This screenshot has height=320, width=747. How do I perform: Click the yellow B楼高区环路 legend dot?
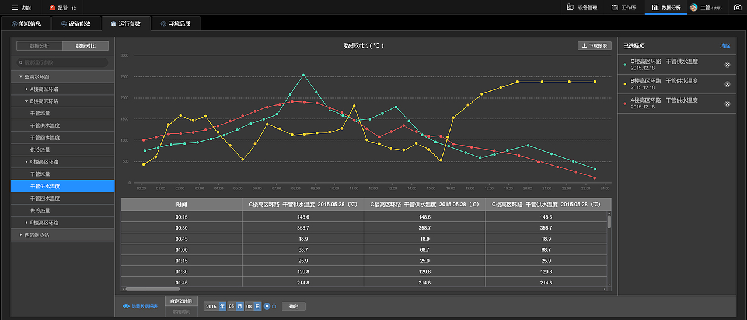pyautogui.click(x=625, y=84)
